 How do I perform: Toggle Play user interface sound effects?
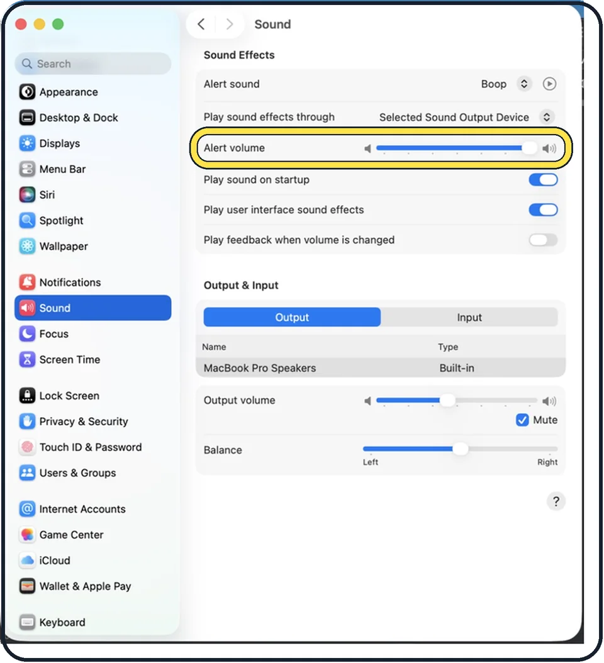point(543,209)
